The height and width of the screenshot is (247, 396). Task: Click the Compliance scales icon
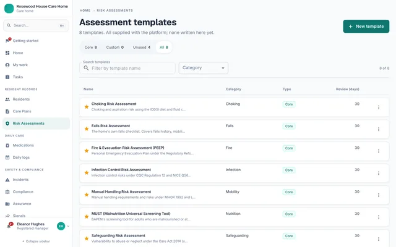coord(7,192)
